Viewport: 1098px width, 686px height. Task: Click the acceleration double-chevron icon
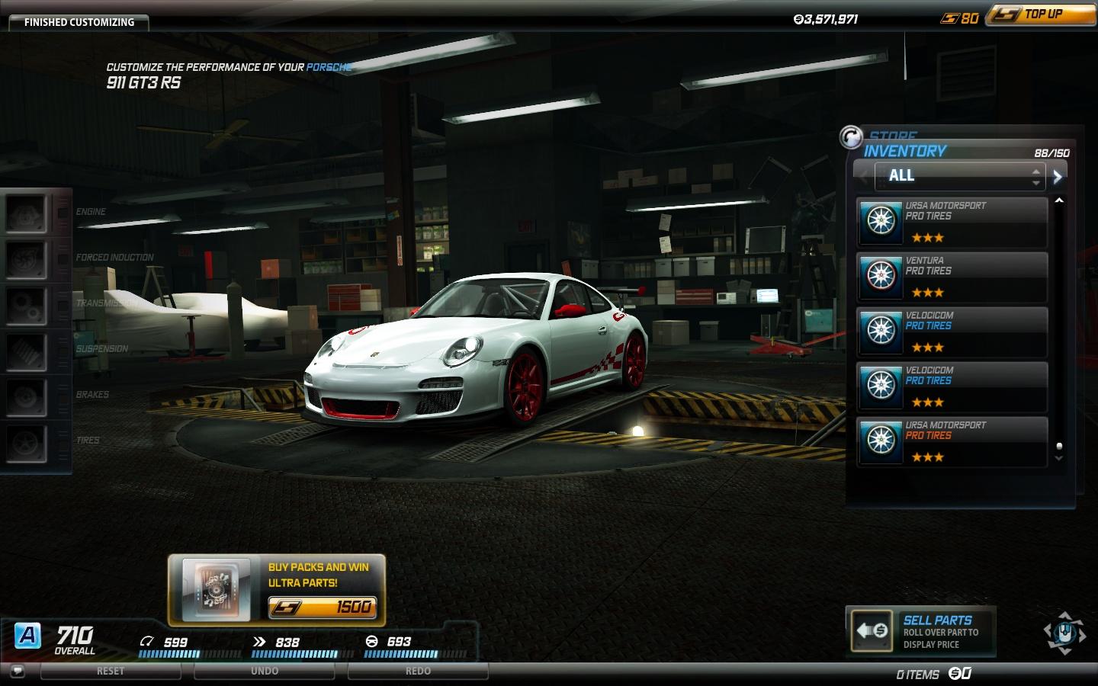(x=259, y=642)
